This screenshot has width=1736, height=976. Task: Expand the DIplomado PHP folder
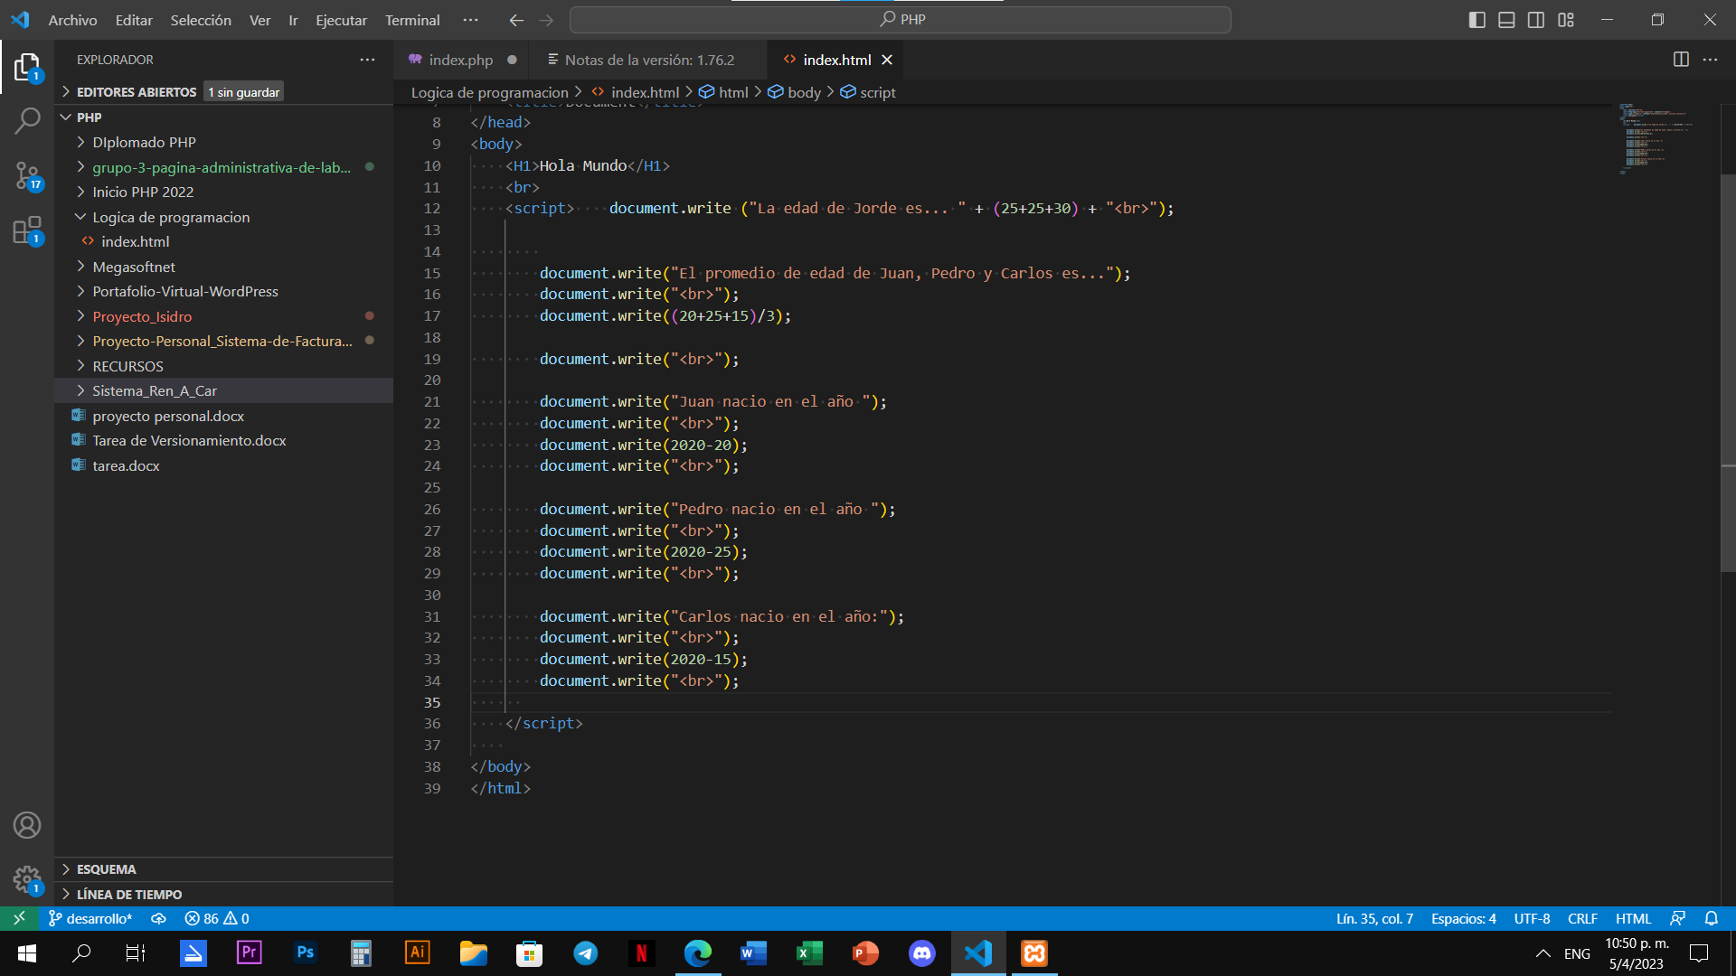(223, 142)
